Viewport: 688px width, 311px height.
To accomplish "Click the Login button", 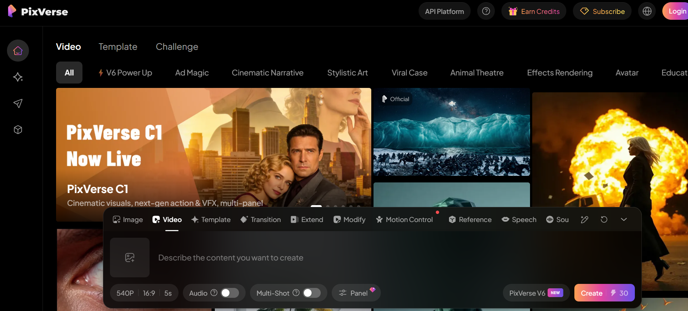I will click(675, 11).
